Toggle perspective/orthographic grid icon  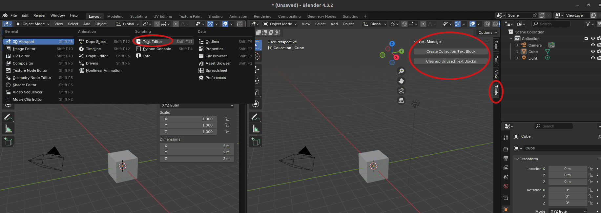click(401, 101)
